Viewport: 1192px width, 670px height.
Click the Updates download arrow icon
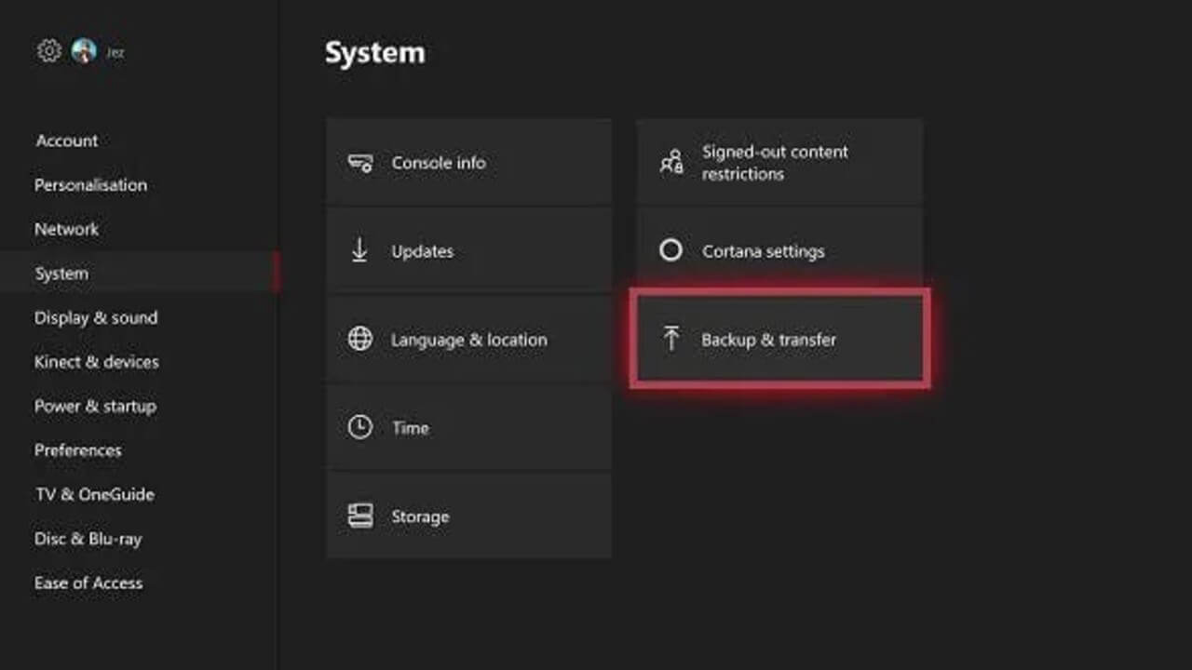point(359,251)
